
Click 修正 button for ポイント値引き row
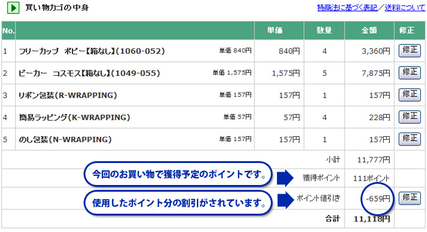click(x=409, y=198)
